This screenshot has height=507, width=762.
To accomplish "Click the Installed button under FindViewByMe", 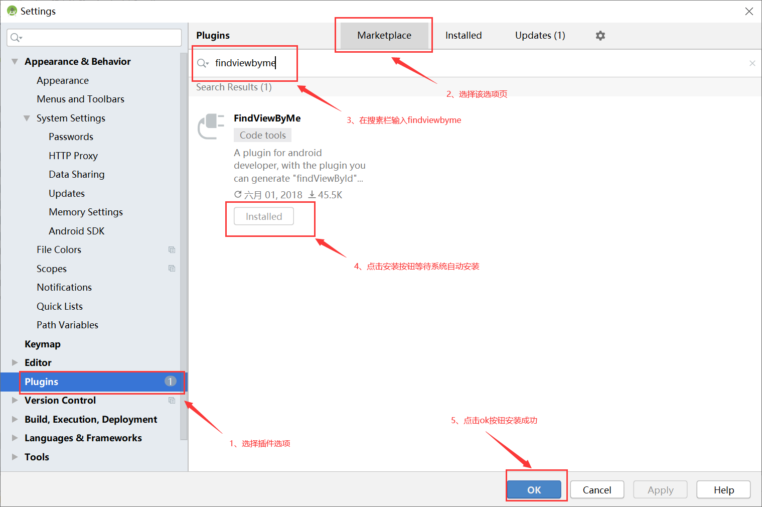I will coord(264,216).
